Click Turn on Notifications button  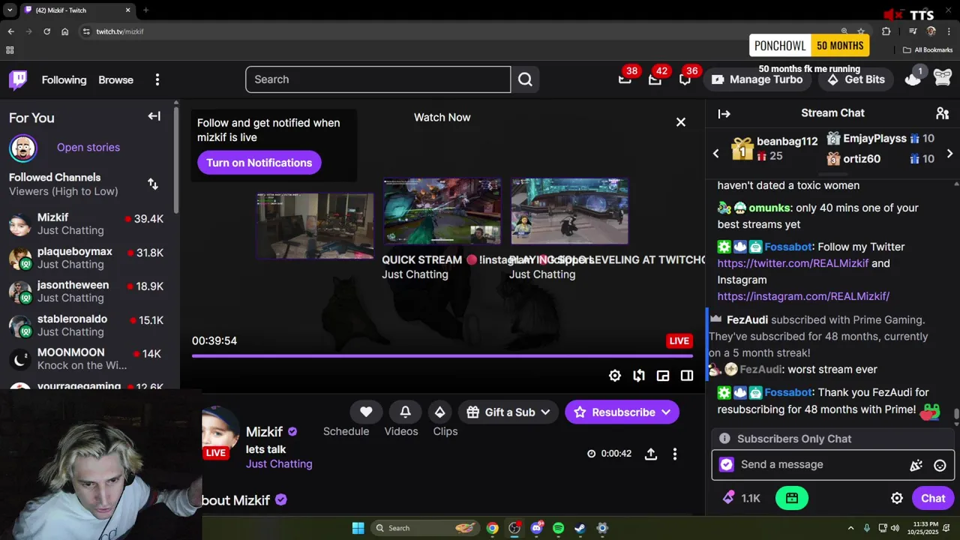259,163
